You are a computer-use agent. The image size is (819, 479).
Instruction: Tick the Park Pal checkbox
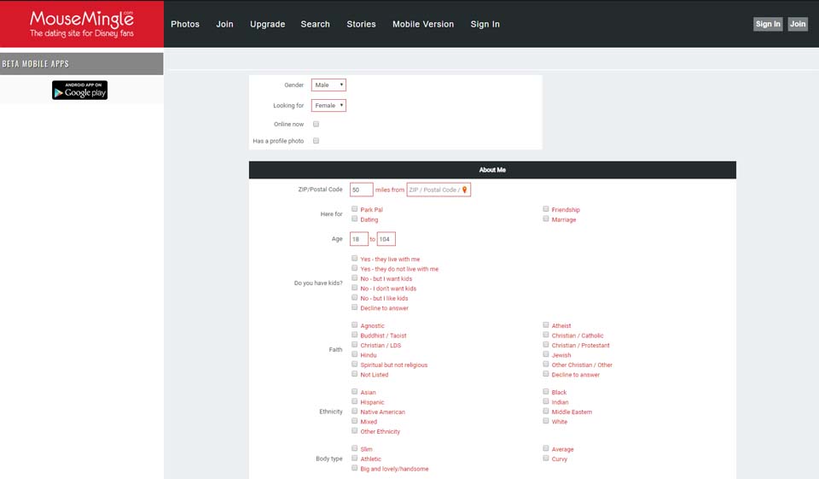click(355, 209)
